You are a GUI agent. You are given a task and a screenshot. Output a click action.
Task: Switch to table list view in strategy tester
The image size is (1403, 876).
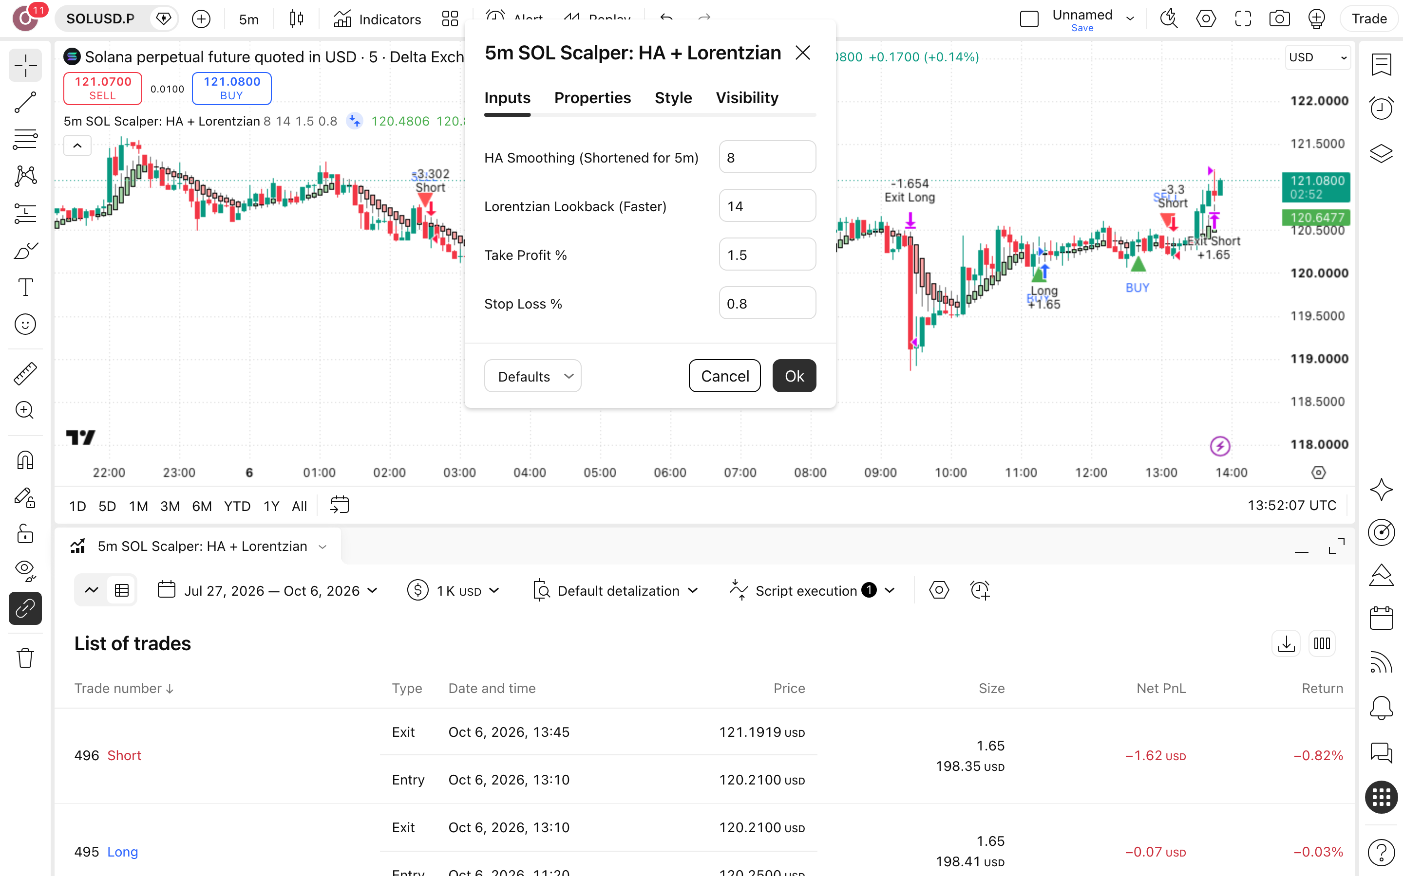click(x=122, y=590)
